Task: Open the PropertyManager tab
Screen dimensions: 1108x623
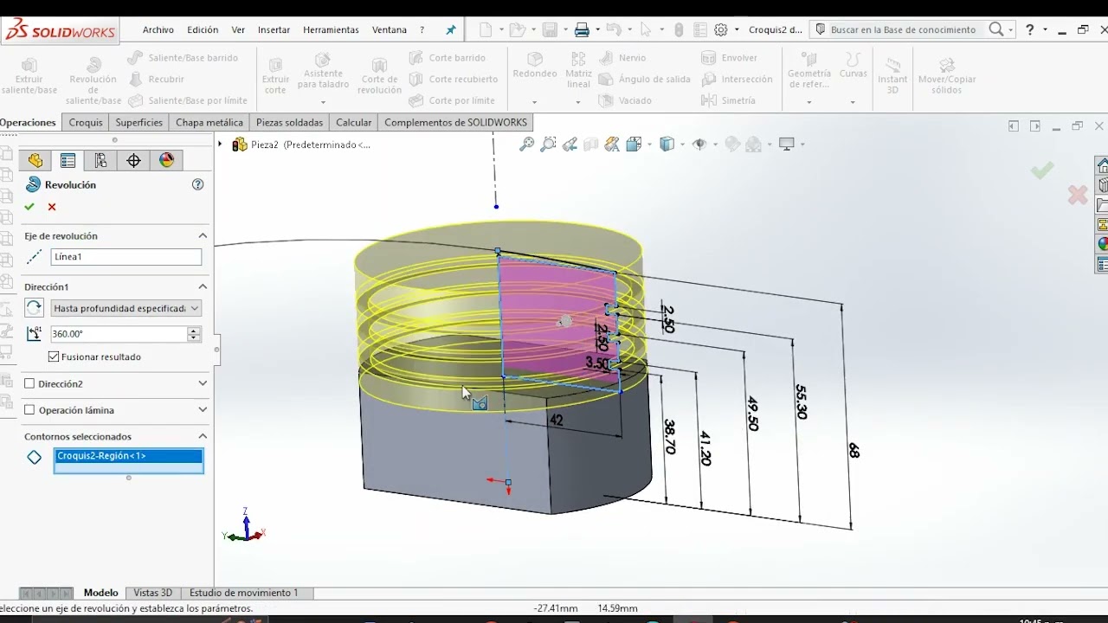Action: pyautogui.click(x=68, y=160)
